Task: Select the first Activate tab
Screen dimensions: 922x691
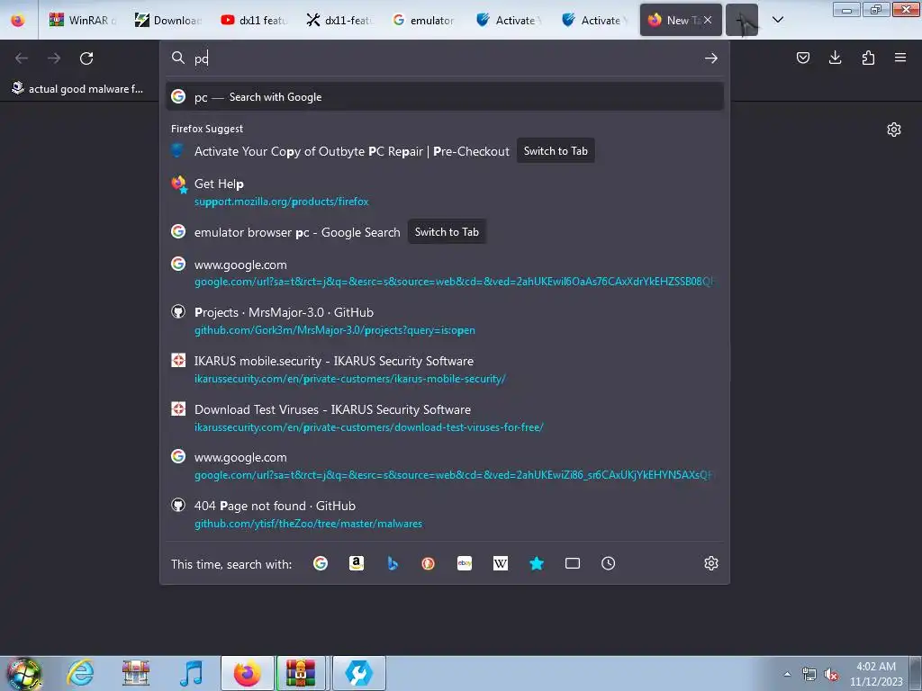Action: coord(510,20)
